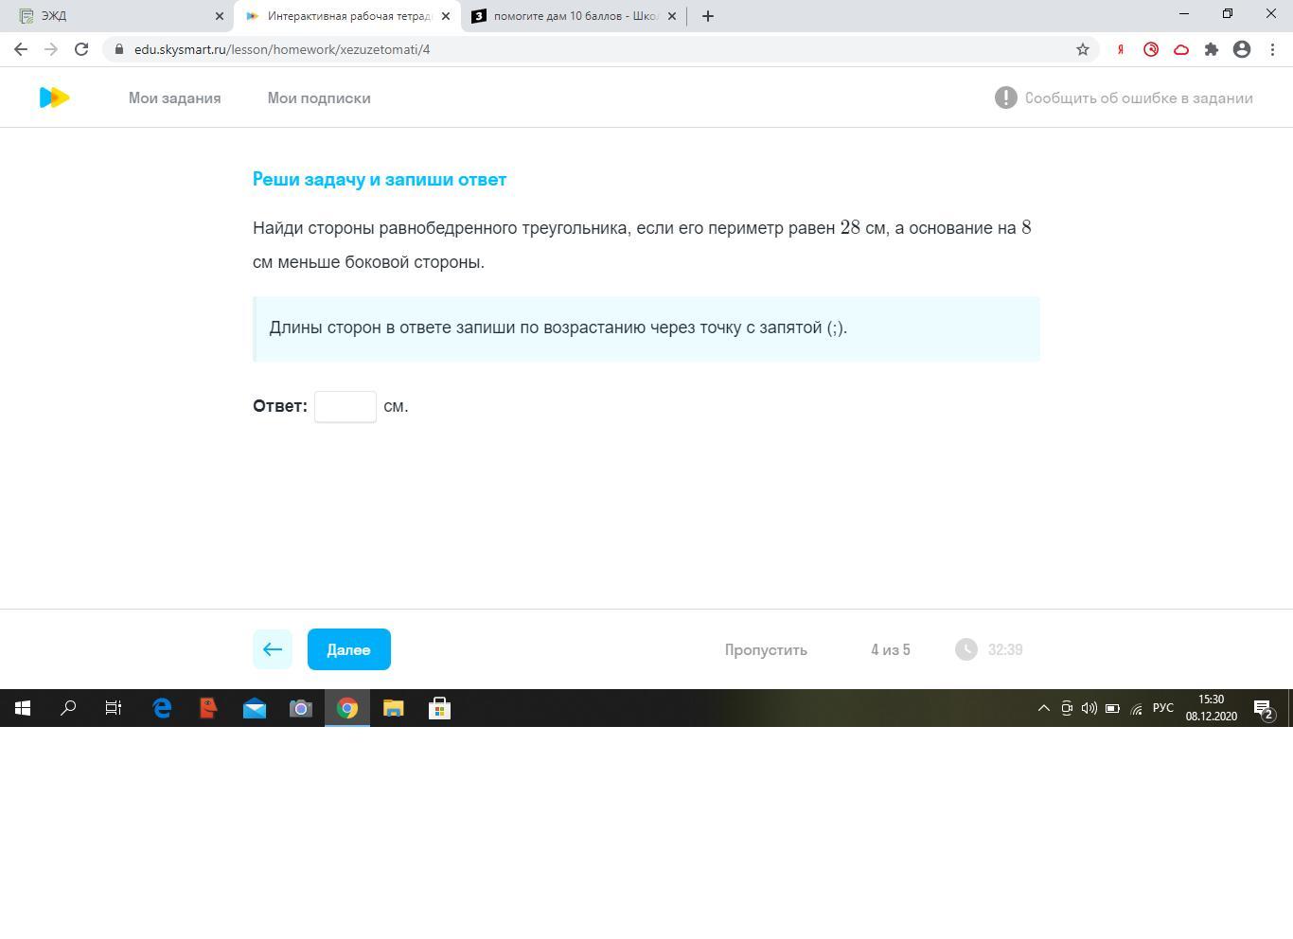Click the exclamation icon to report an error
The height and width of the screenshot is (939, 1293).
point(1005,97)
